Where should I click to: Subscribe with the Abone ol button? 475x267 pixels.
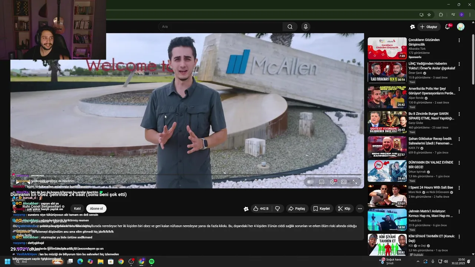coord(96,208)
